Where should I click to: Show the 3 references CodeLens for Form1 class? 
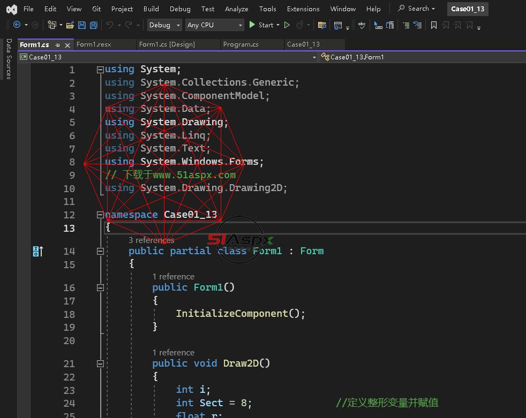click(151, 240)
